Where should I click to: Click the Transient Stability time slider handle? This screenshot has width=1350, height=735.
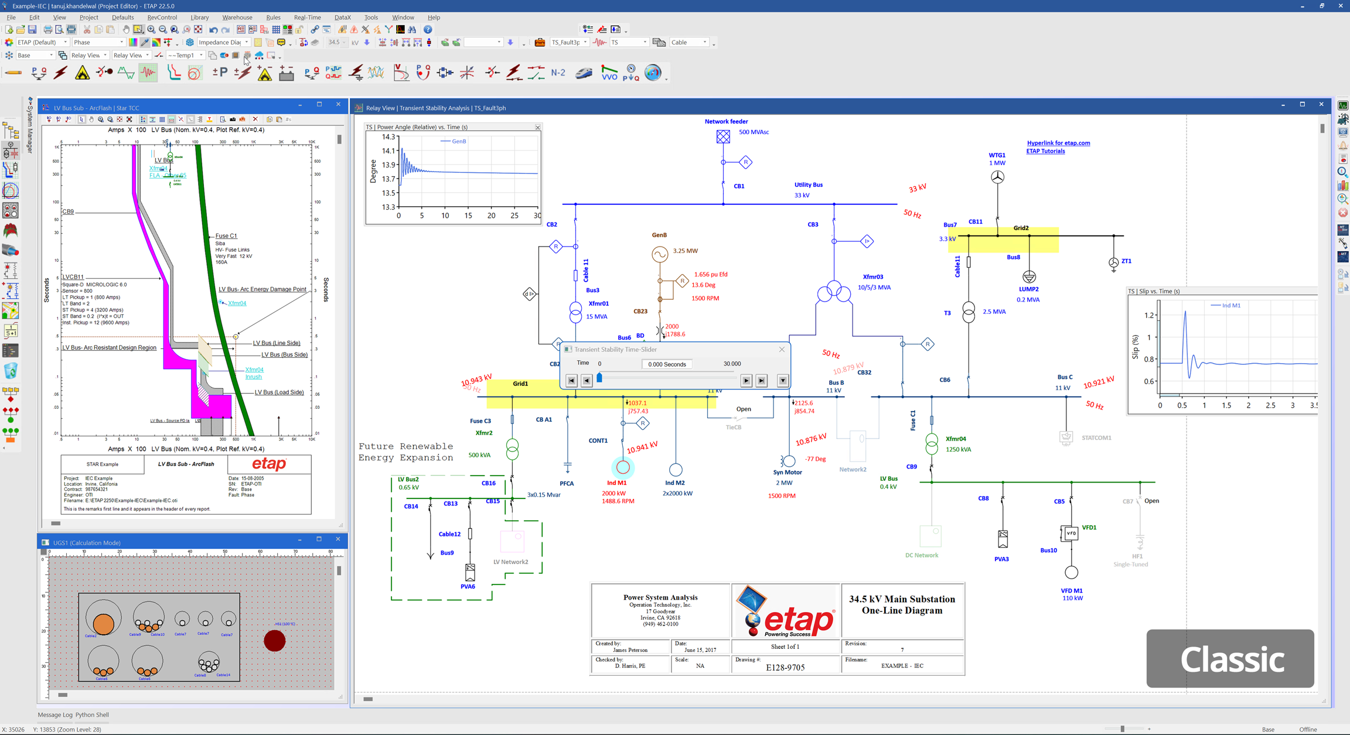point(599,378)
